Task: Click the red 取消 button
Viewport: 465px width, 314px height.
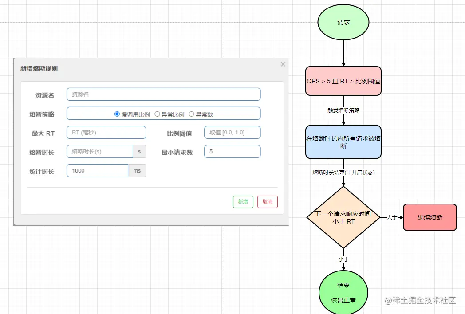Action: tap(267, 202)
